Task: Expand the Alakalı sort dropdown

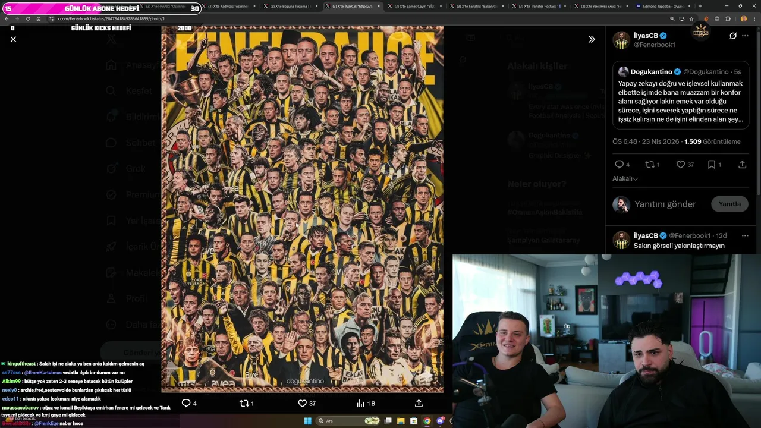Action: 625,178
